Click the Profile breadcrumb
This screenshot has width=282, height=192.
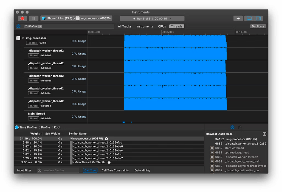coord(46,127)
